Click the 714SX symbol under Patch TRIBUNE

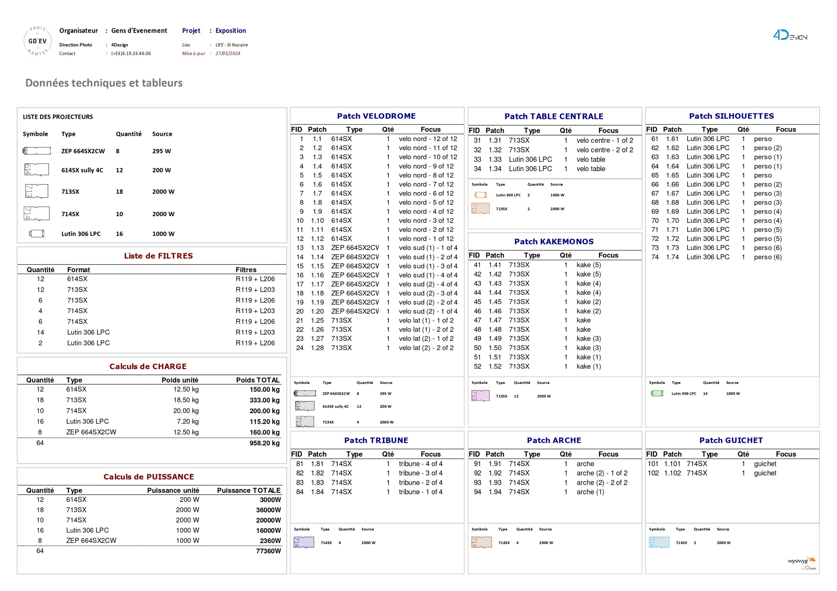[x=303, y=542]
